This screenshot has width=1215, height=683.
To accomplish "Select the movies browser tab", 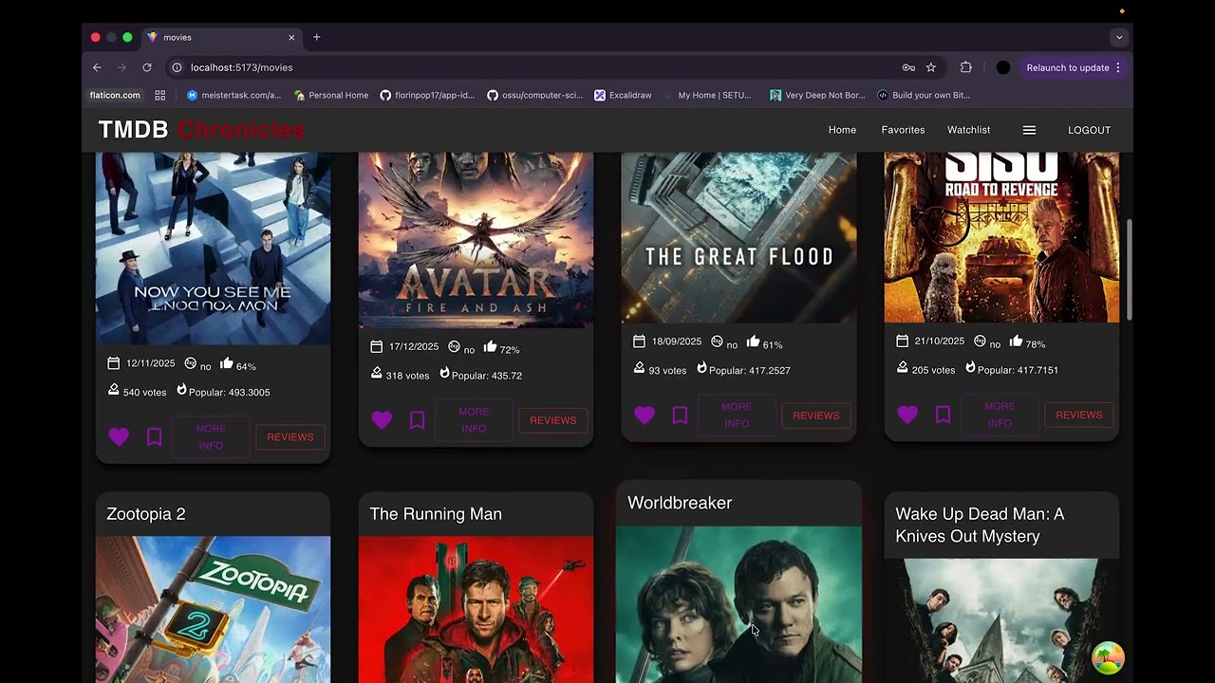I will (x=221, y=37).
